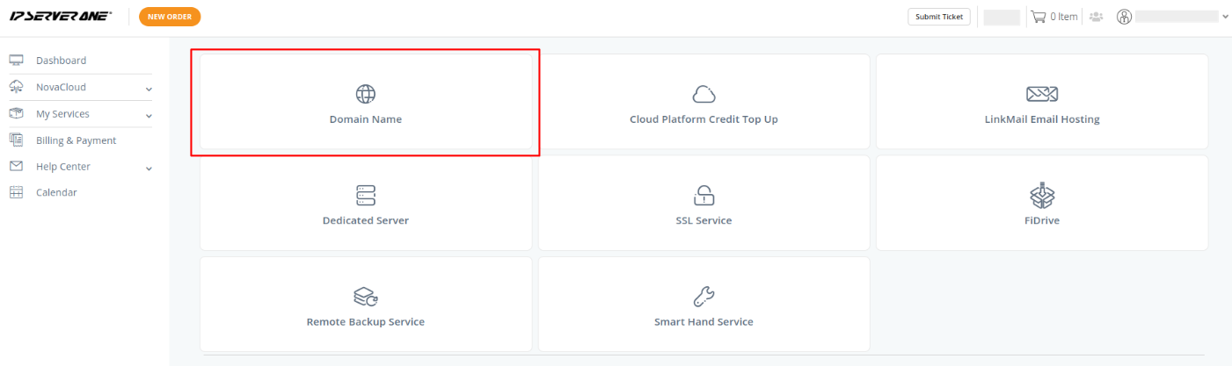Viewport: 1232px width, 366px height.
Task: Click the NEW ORDER button
Action: pos(170,17)
